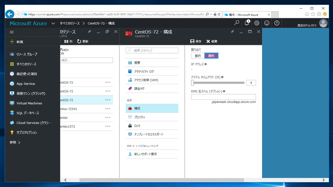Click すべてのリソース breadcrumb

70,23
